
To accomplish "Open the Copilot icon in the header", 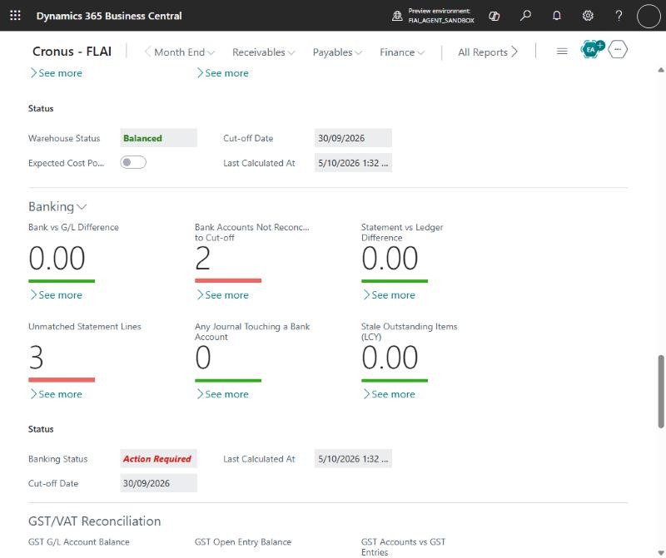I will pos(494,16).
